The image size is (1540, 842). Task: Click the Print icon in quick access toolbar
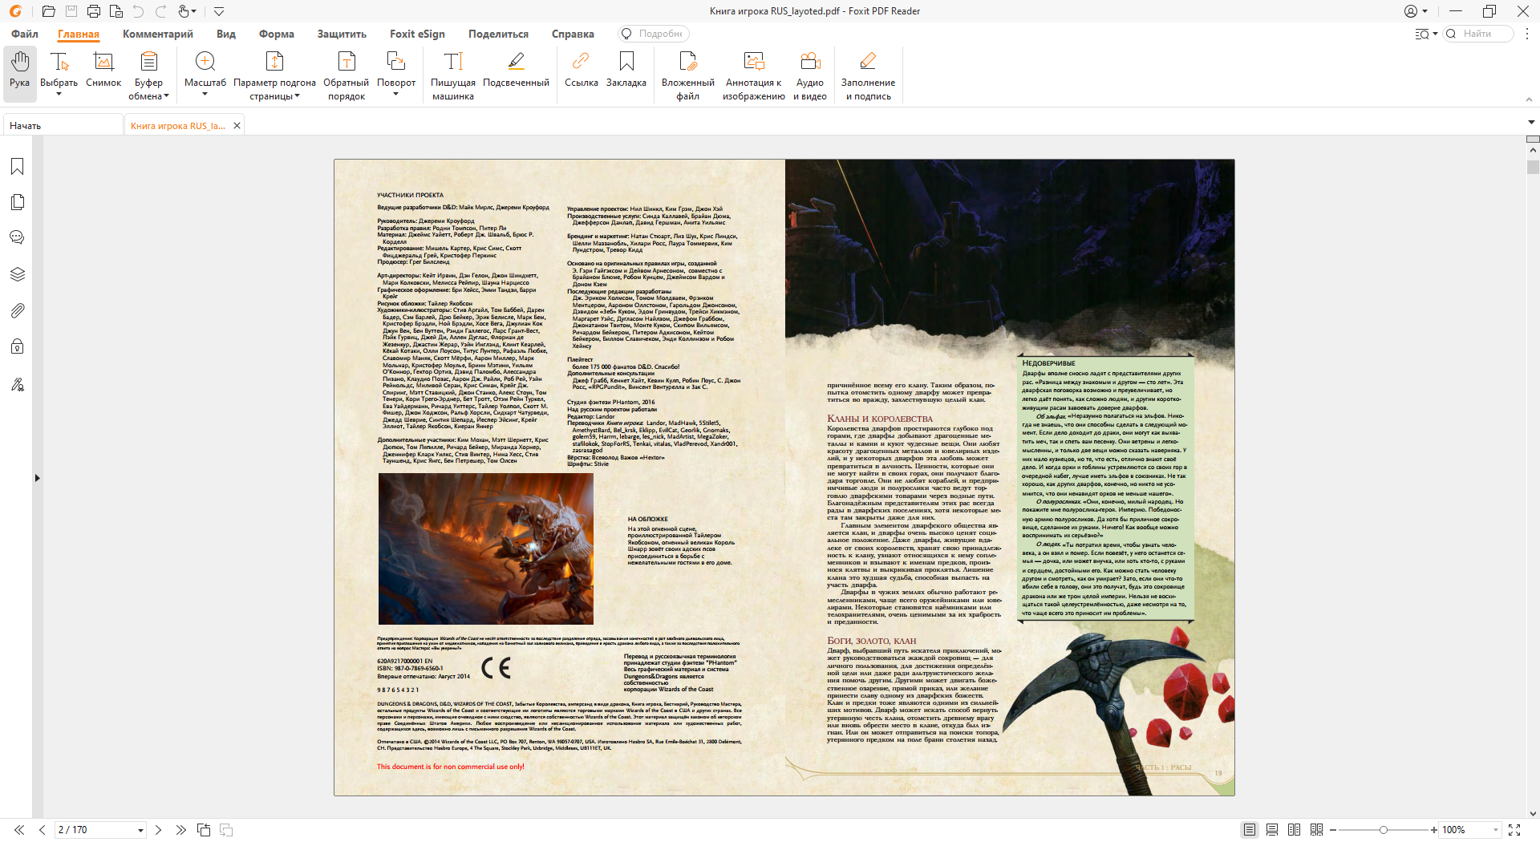(x=94, y=11)
